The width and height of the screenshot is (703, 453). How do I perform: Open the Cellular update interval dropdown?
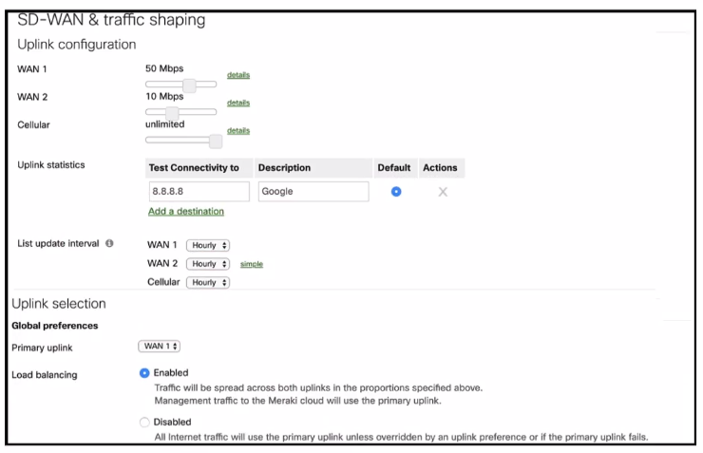coord(208,283)
